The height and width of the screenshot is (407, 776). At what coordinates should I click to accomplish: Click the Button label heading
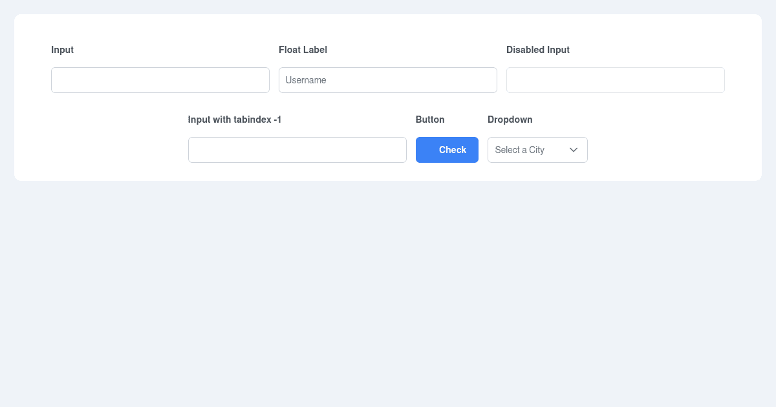(x=430, y=120)
